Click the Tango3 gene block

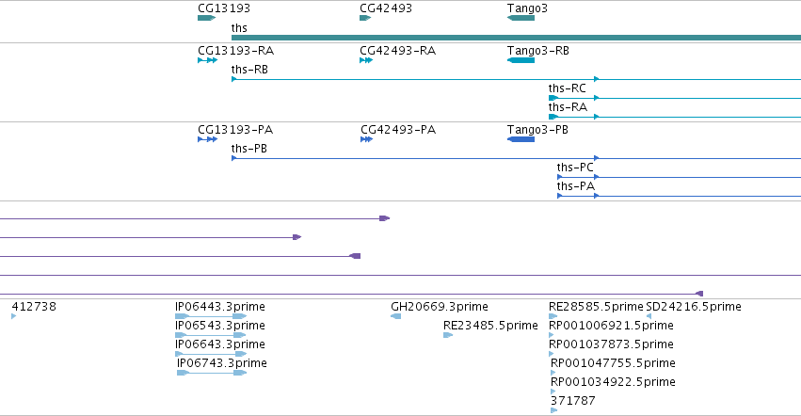[521, 18]
